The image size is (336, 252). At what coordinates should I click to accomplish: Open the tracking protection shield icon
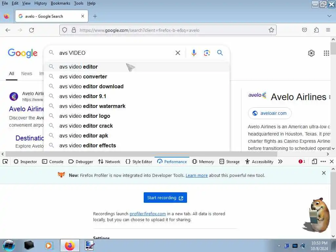65,30
